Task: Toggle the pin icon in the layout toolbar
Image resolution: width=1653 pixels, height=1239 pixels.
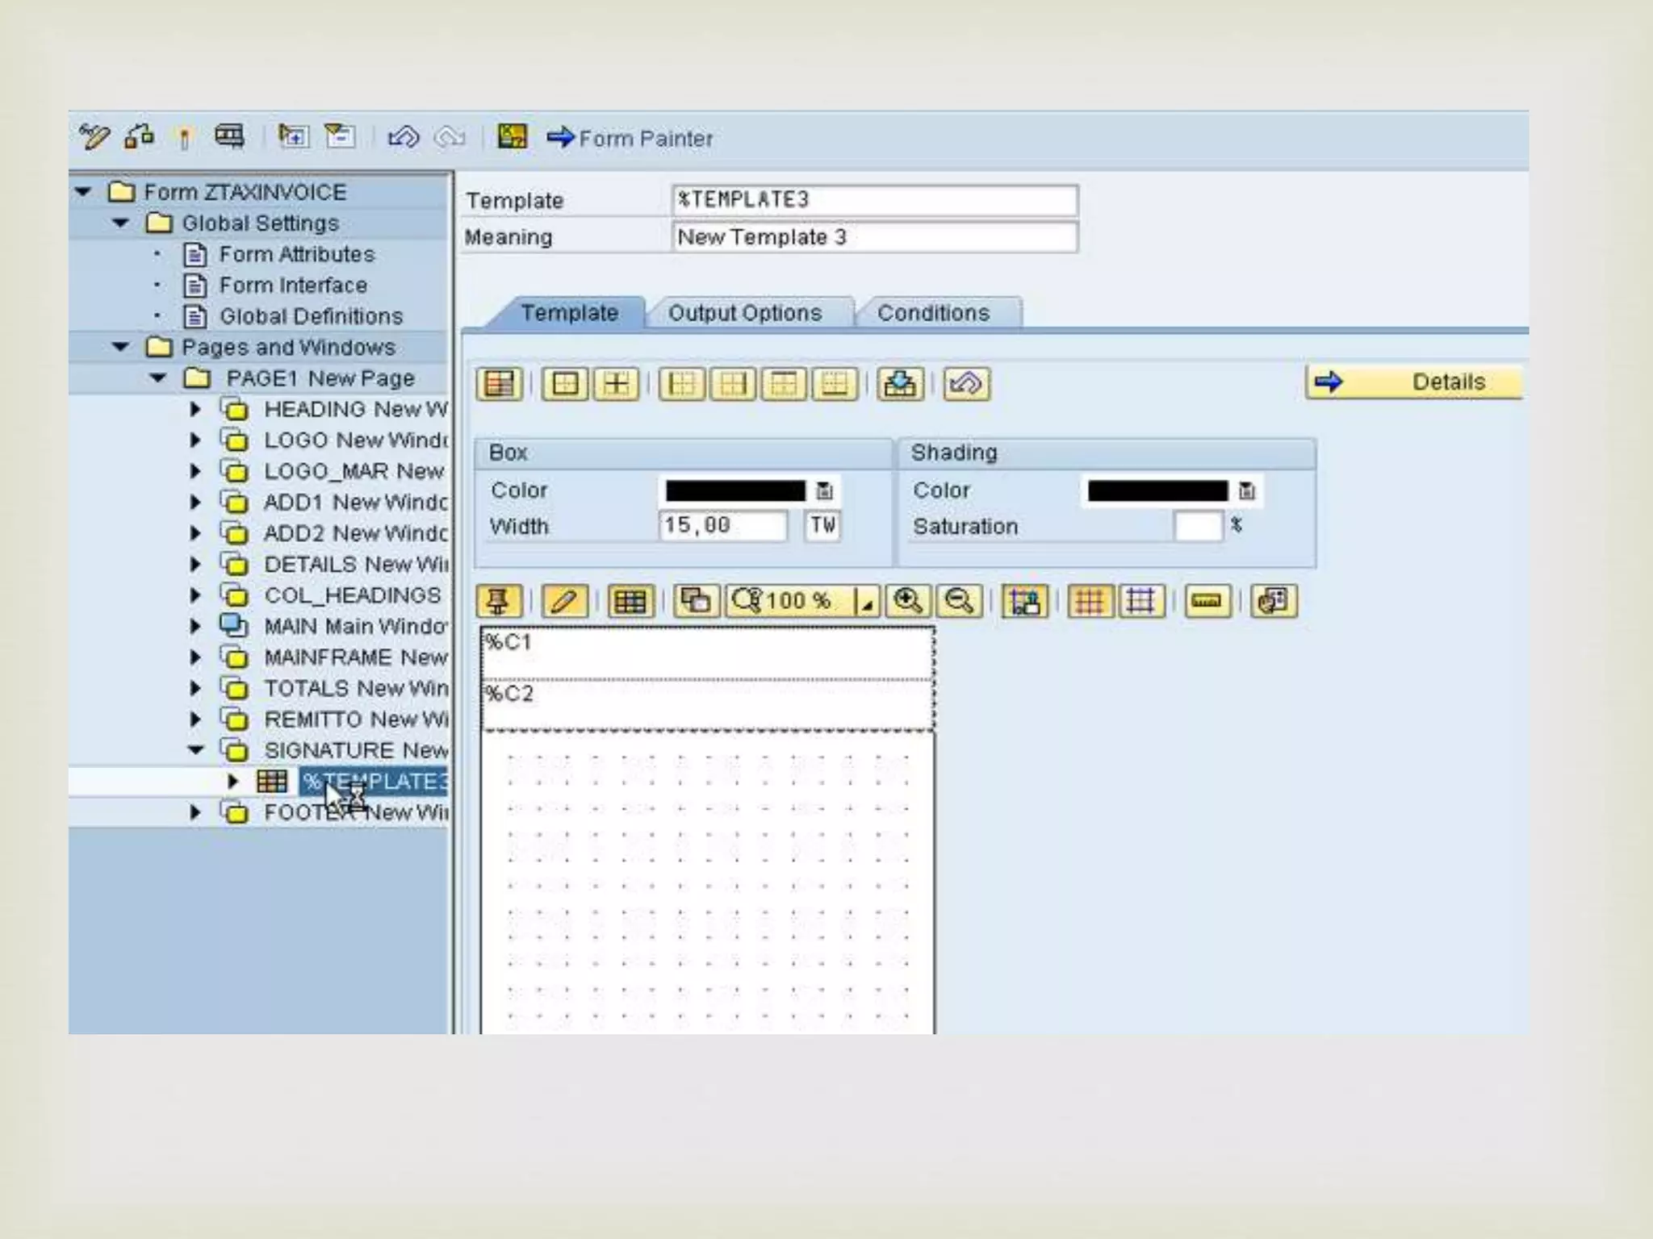Action: click(x=498, y=601)
